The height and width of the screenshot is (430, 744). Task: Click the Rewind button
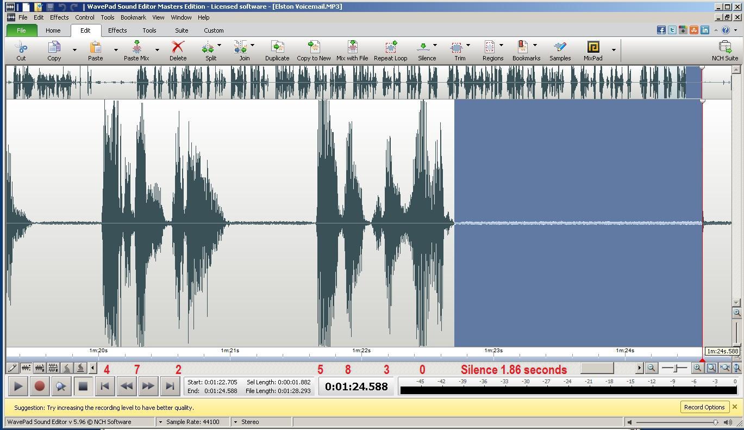126,387
